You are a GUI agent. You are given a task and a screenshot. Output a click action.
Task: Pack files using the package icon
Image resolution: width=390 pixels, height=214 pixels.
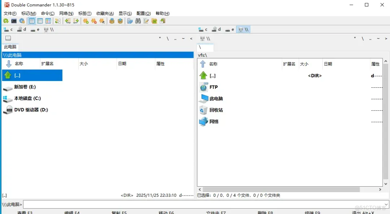coord(112,21)
